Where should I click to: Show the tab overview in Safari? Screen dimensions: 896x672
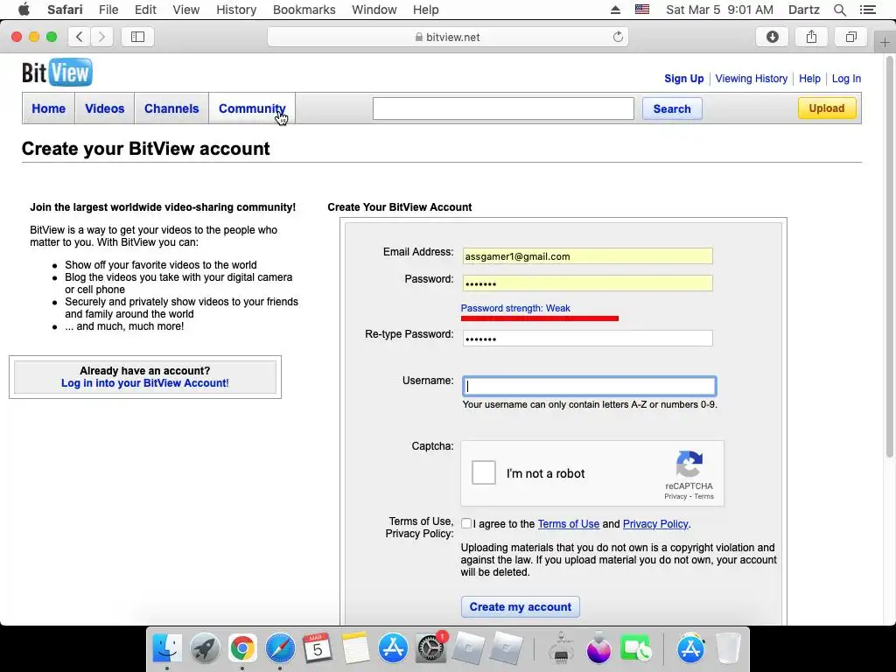point(850,37)
